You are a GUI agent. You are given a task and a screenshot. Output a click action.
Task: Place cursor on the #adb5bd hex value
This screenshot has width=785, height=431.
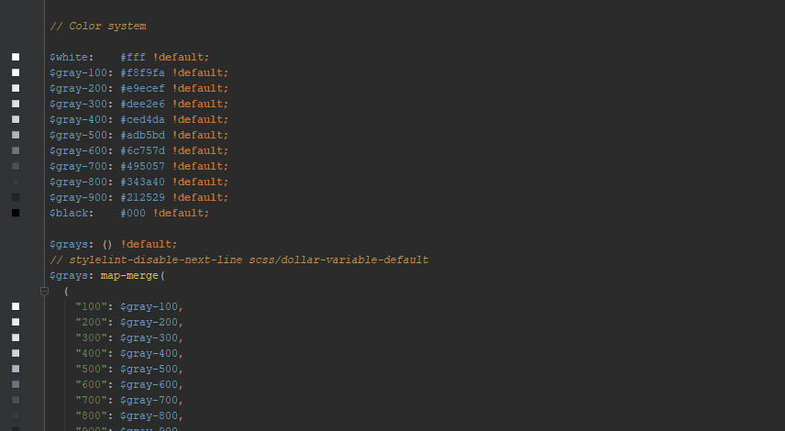[142, 135]
